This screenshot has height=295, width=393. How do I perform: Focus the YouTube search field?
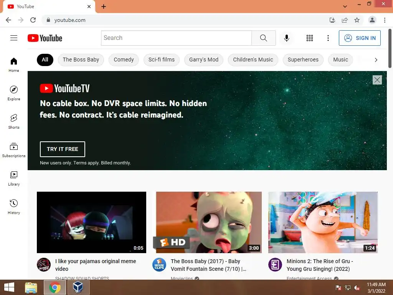tap(176, 38)
